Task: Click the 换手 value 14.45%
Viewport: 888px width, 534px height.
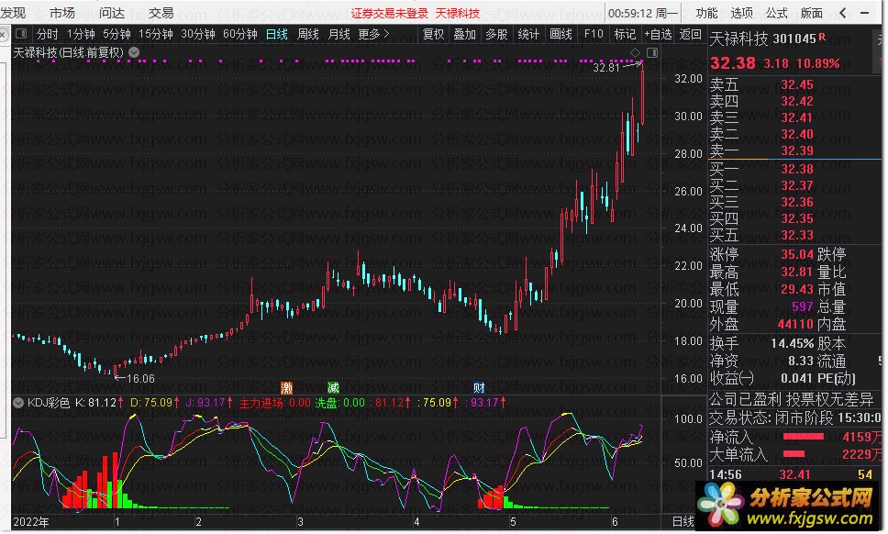Action: (792, 343)
